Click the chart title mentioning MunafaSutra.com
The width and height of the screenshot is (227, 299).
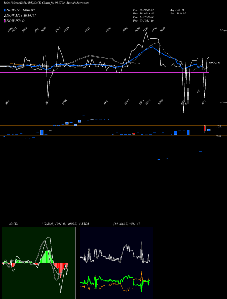tap(46, 3)
